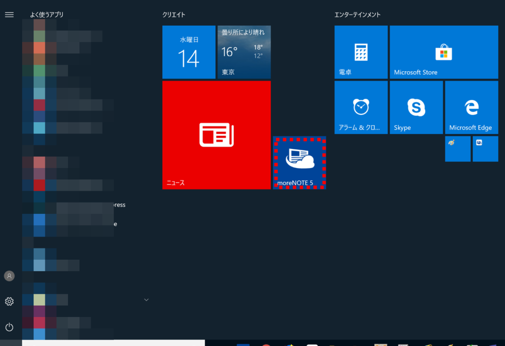Launch the moreNOTE 5 tile
This screenshot has height=346, width=505.
[x=299, y=163]
